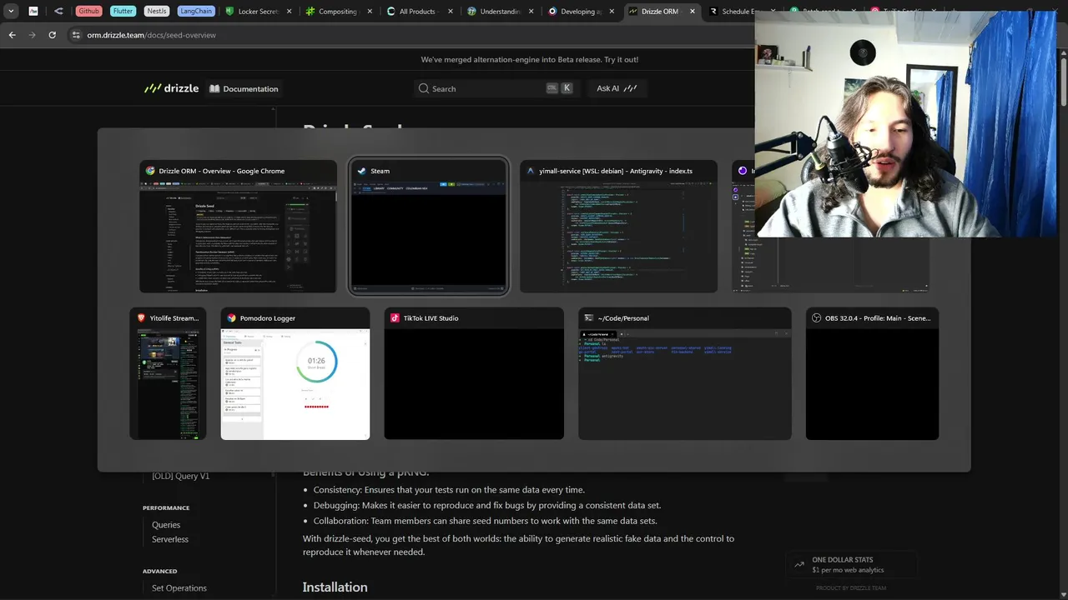Open the NestJs tab group
Image resolution: width=1068 pixels, height=600 pixels.
pyautogui.click(x=156, y=12)
